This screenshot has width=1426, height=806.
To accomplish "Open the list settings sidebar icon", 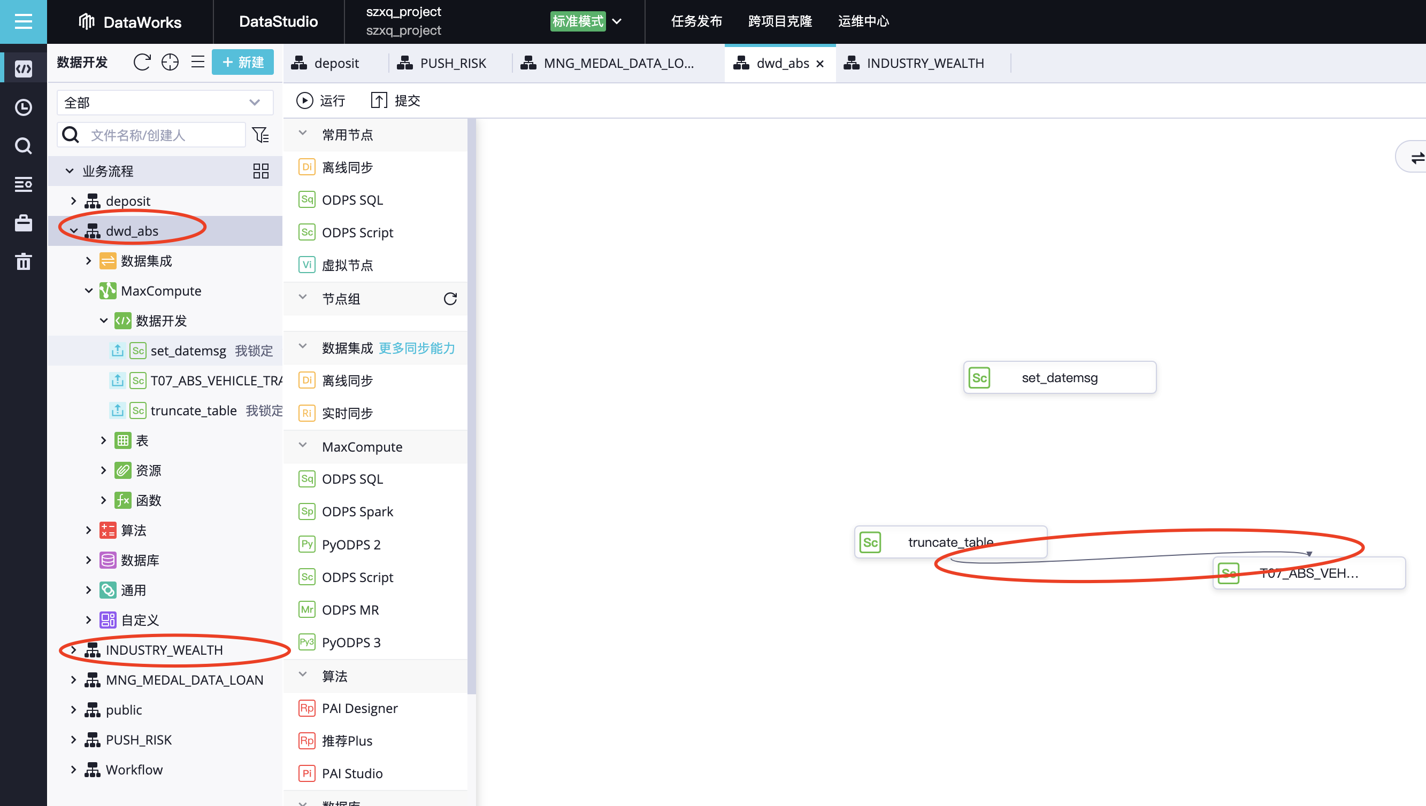I will 24,184.
